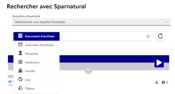Image resolution: width=175 pixels, height=94 pixels.
Task: Open the Requêtes d'exemple dropdown
Action: tap(91, 22)
